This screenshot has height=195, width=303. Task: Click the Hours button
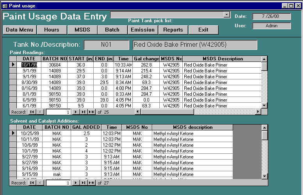coord(52,30)
